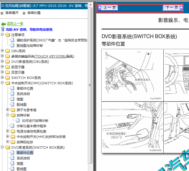Collapse DVD影音系统(SWITCH BOX系统) node
The height and width of the screenshot is (171, 189).
click(x=2, y=147)
